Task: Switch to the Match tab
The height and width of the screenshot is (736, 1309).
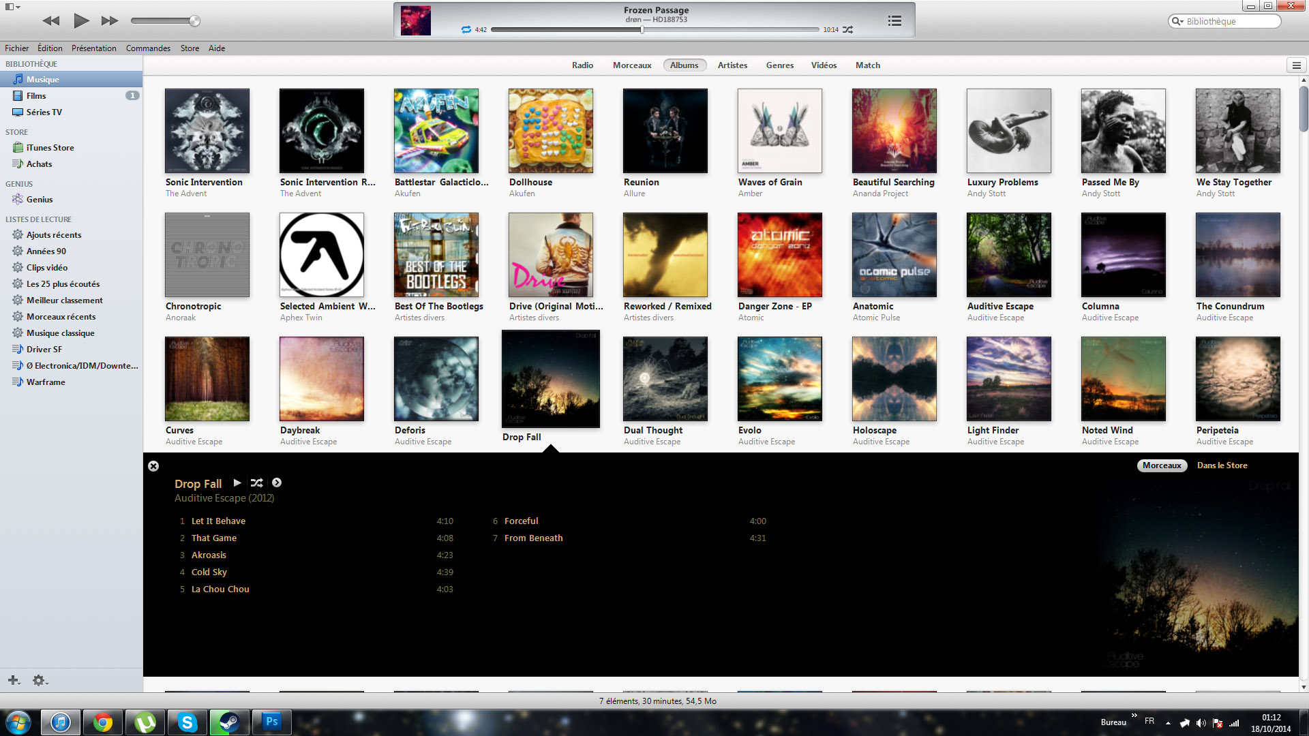Action: (x=868, y=65)
